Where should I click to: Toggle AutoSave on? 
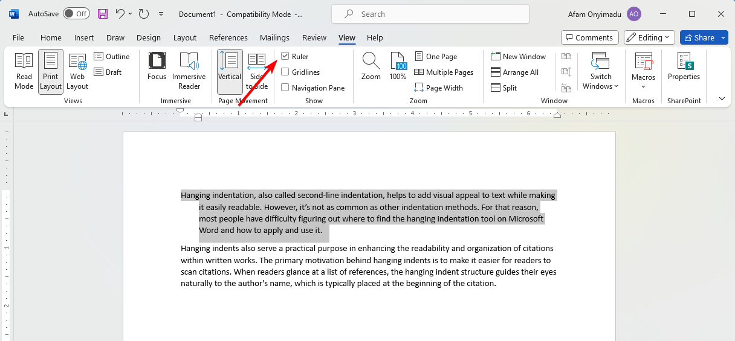click(76, 13)
